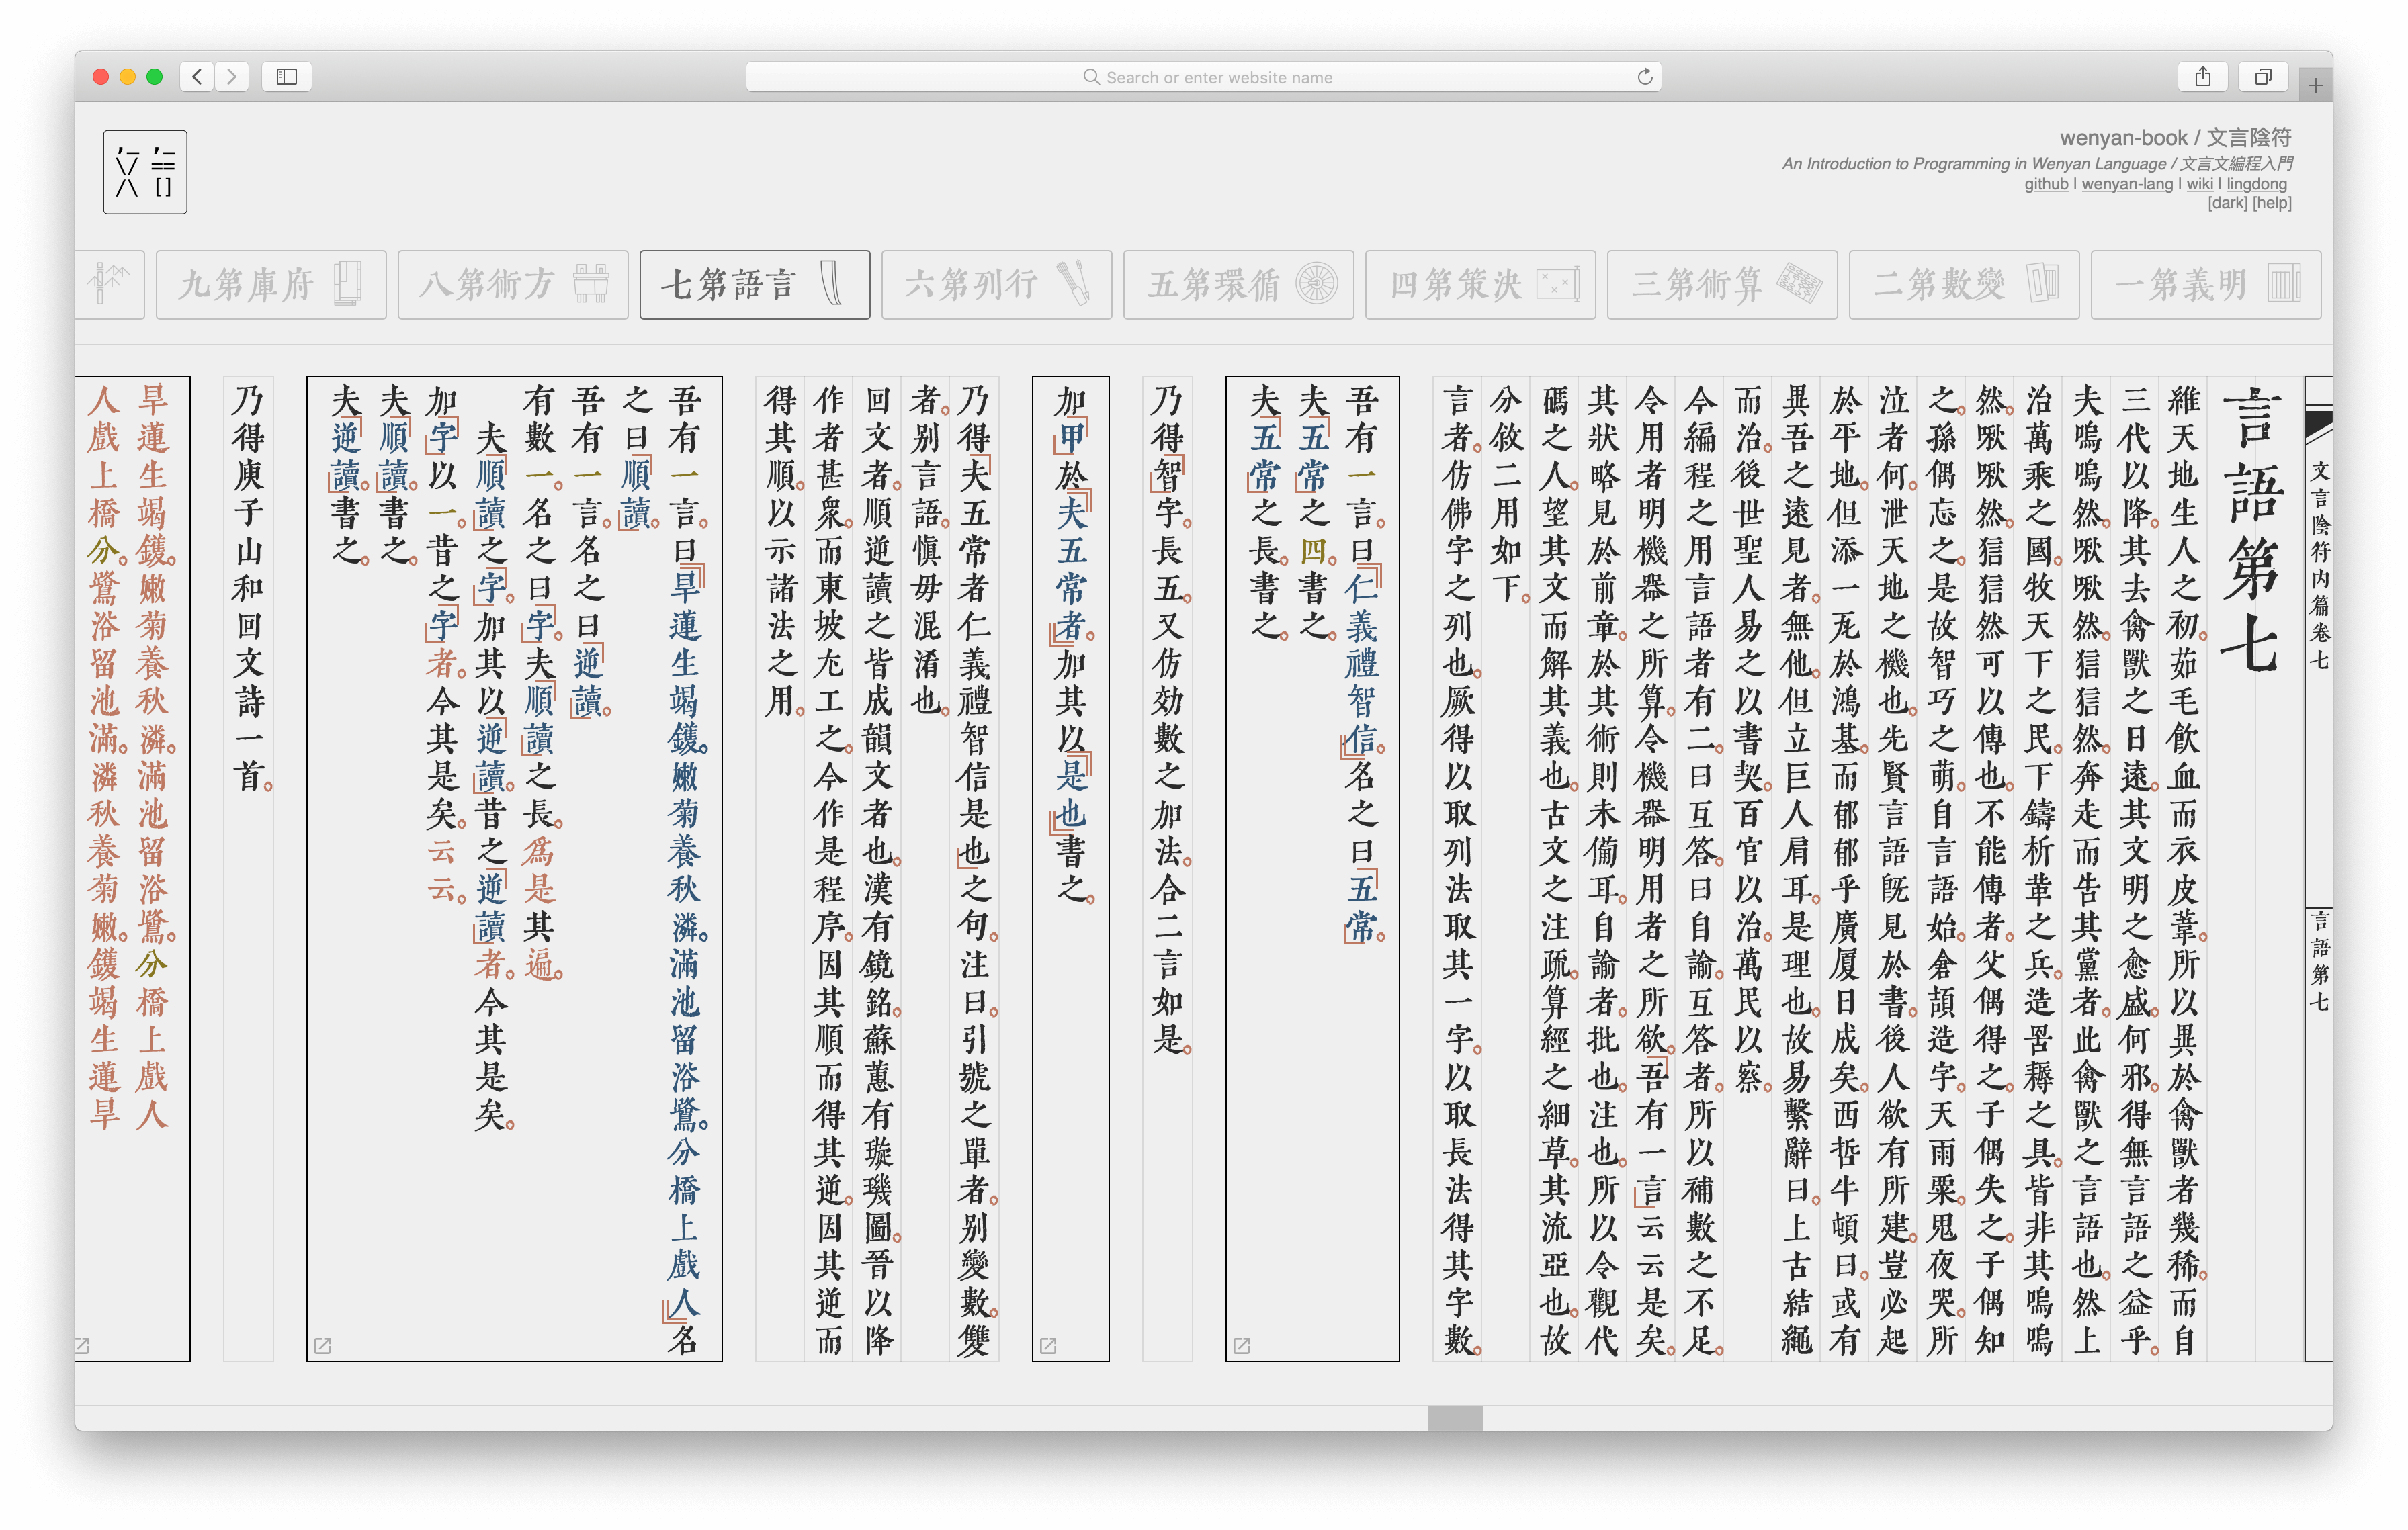Focus the Safari address search field

tap(1218, 77)
